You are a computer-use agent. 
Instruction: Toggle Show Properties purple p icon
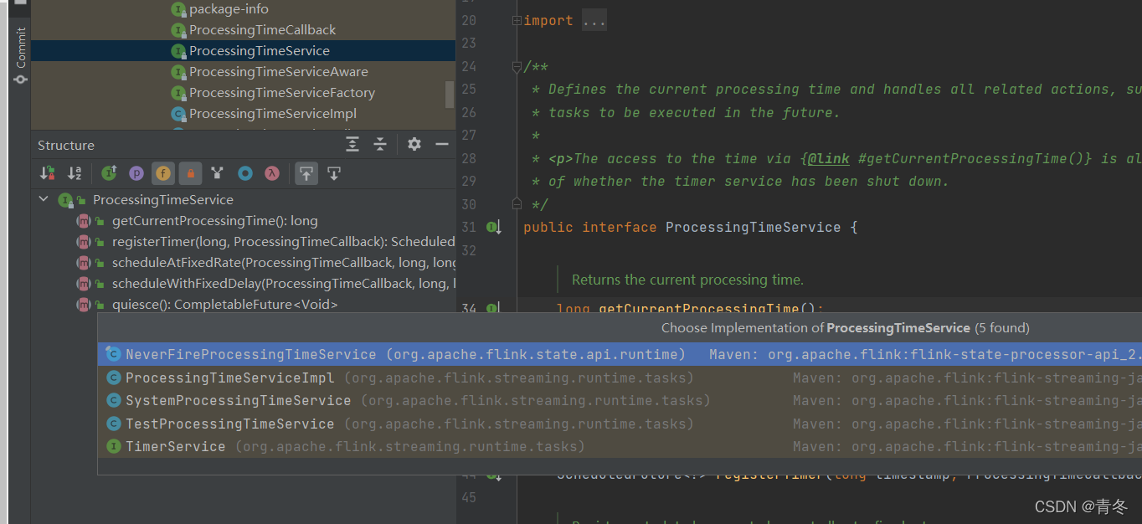[136, 173]
